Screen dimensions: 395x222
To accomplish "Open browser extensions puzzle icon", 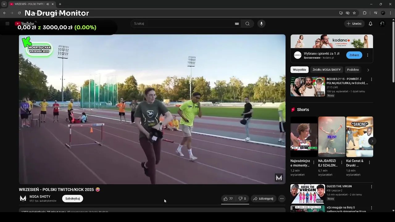I will click(x=364, y=13).
